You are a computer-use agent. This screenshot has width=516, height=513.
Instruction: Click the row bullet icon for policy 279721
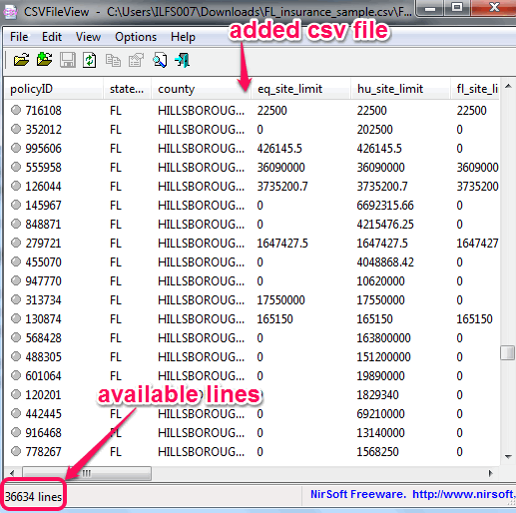[x=16, y=243]
